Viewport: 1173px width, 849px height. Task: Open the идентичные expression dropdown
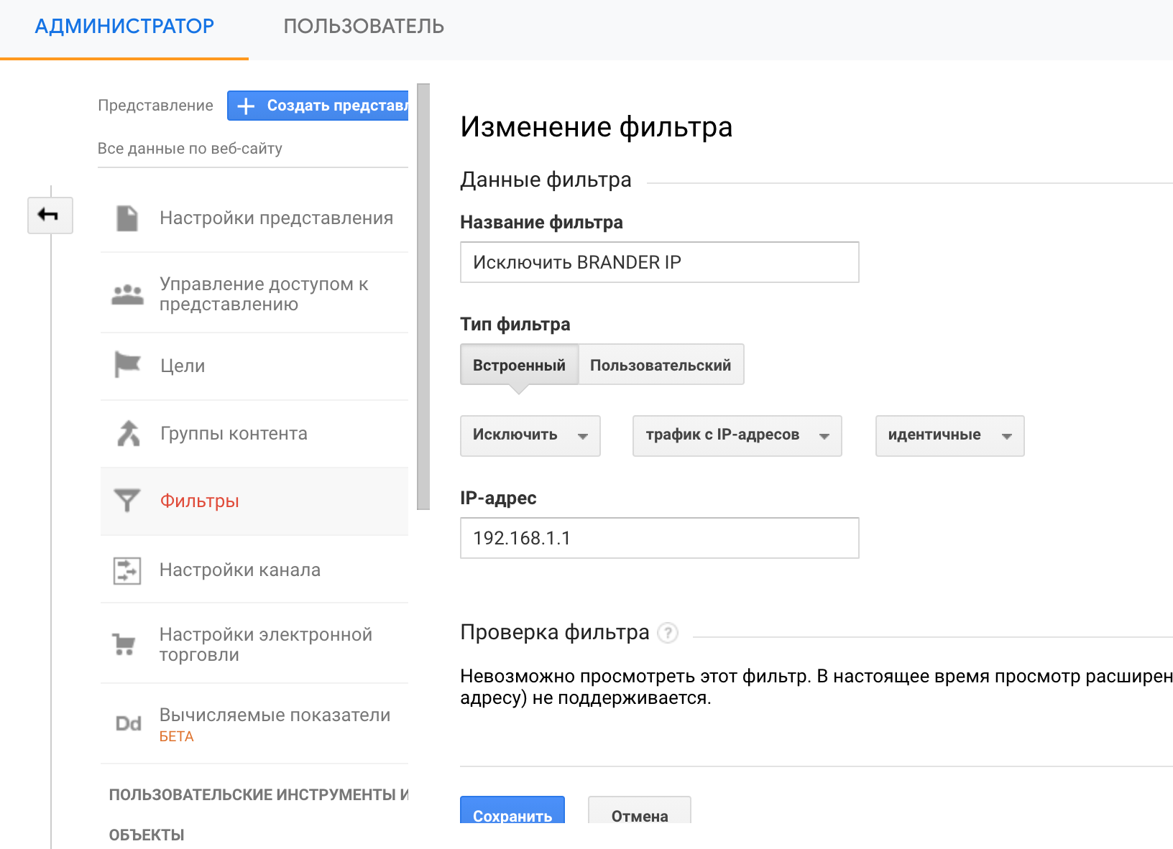949,435
